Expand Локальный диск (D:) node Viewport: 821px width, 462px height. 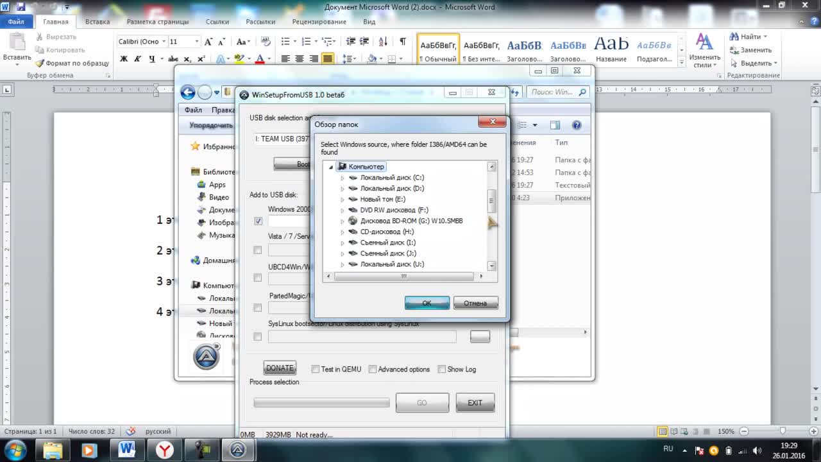pos(343,189)
